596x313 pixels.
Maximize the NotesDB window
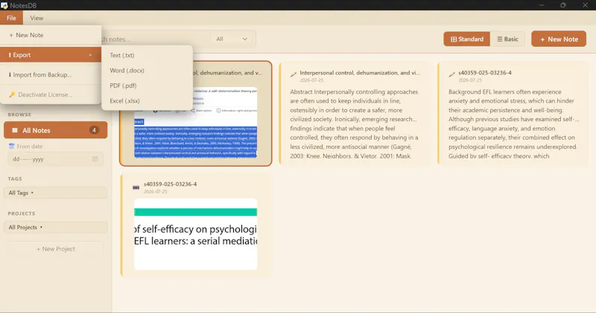(x=563, y=5)
